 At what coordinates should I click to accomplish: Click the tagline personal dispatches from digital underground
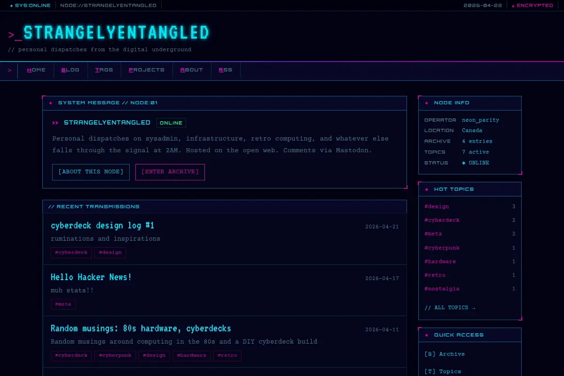pos(100,50)
